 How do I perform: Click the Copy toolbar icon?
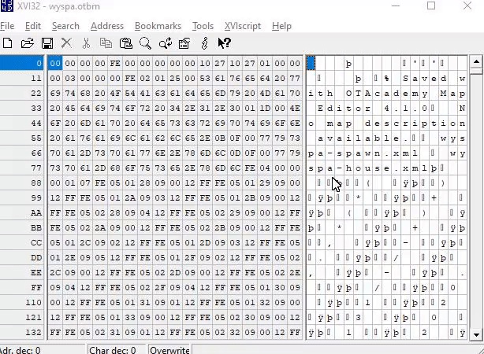coord(106,43)
